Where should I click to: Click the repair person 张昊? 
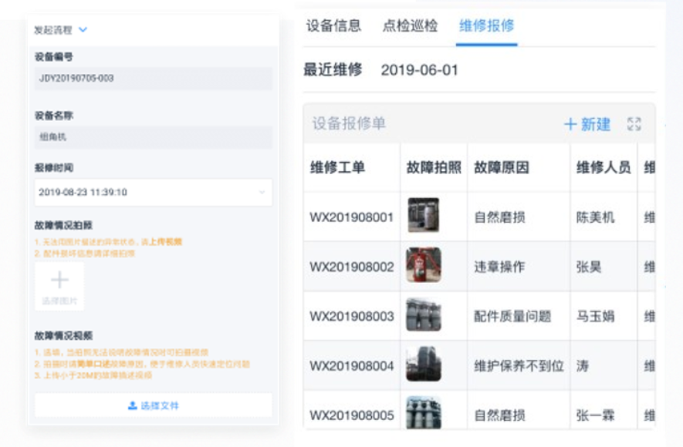589,267
